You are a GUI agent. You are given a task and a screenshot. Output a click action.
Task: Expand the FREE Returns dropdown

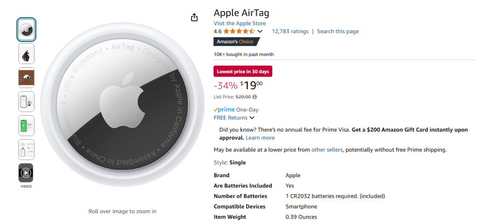click(x=252, y=118)
